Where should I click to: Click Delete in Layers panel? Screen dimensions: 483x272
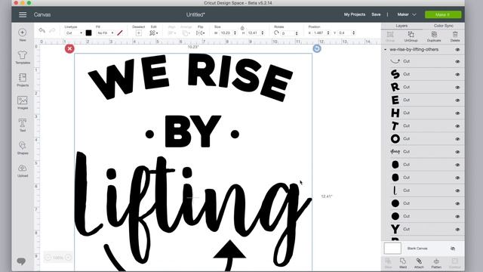click(455, 36)
